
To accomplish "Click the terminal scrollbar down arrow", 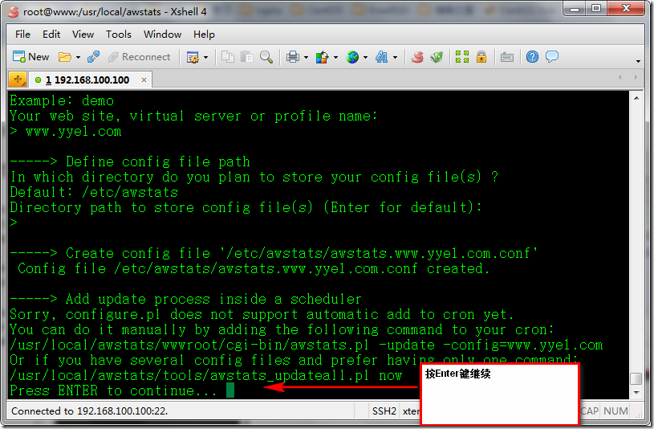I will point(636,393).
